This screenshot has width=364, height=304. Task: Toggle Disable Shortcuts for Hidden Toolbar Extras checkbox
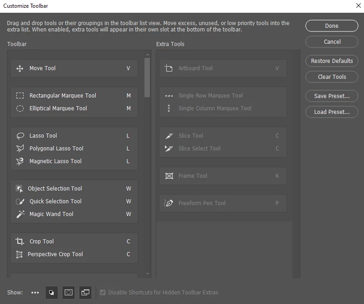pyautogui.click(x=103, y=293)
